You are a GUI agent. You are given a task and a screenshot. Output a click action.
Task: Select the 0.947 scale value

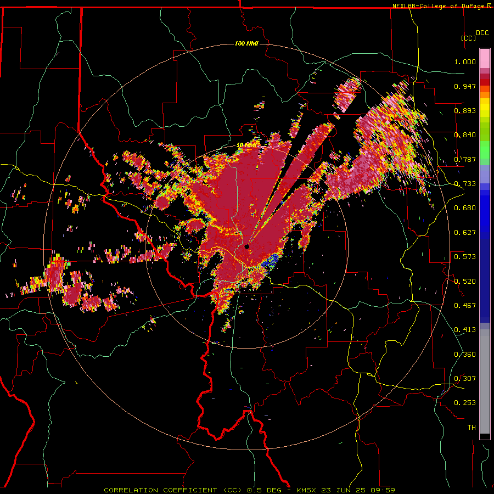pyautogui.click(x=465, y=86)
